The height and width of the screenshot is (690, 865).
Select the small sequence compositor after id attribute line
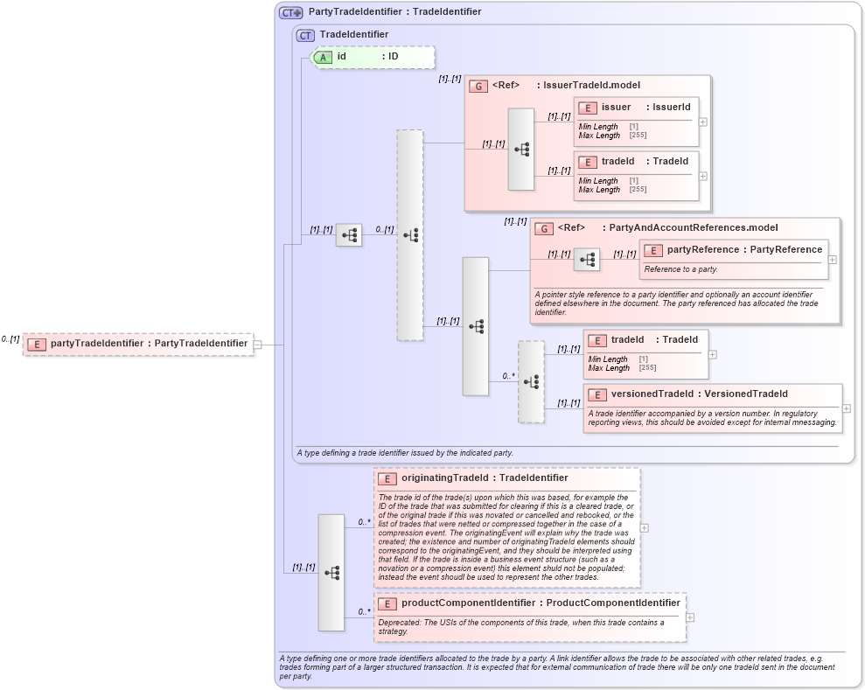[349, 235]
